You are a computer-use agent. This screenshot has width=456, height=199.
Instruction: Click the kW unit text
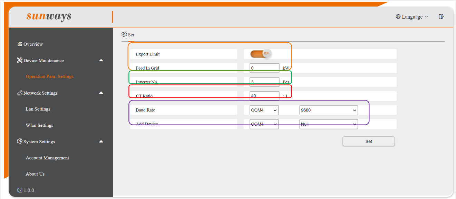286,68
